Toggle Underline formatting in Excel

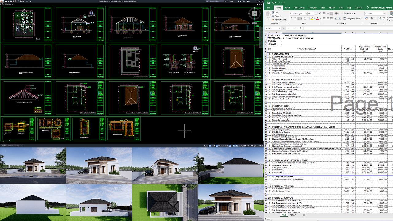pos(298,18)
